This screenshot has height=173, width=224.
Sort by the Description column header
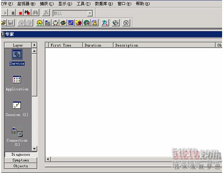164,45
